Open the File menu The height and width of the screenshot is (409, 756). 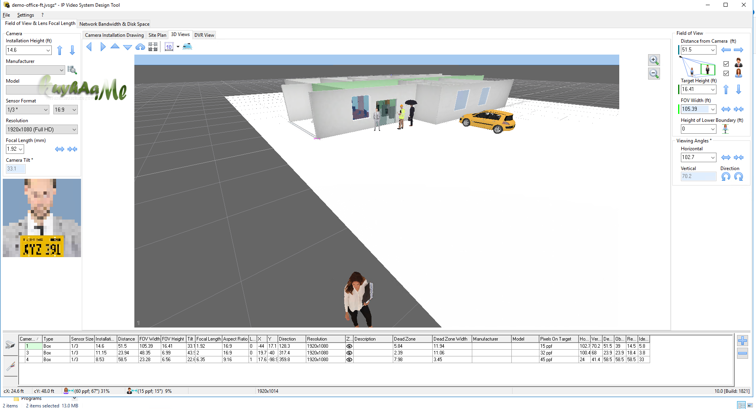[6, 15]
